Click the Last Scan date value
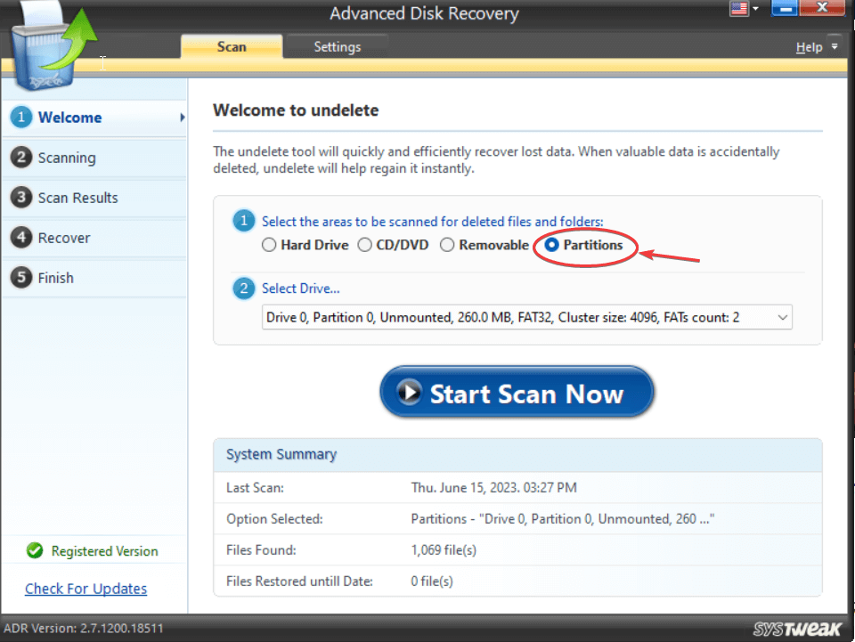This screenshot has height=642, width=855. pos(493,487)
